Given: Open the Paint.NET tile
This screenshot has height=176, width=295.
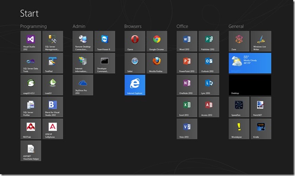Looking at the screenshot, I should point(261,107).
